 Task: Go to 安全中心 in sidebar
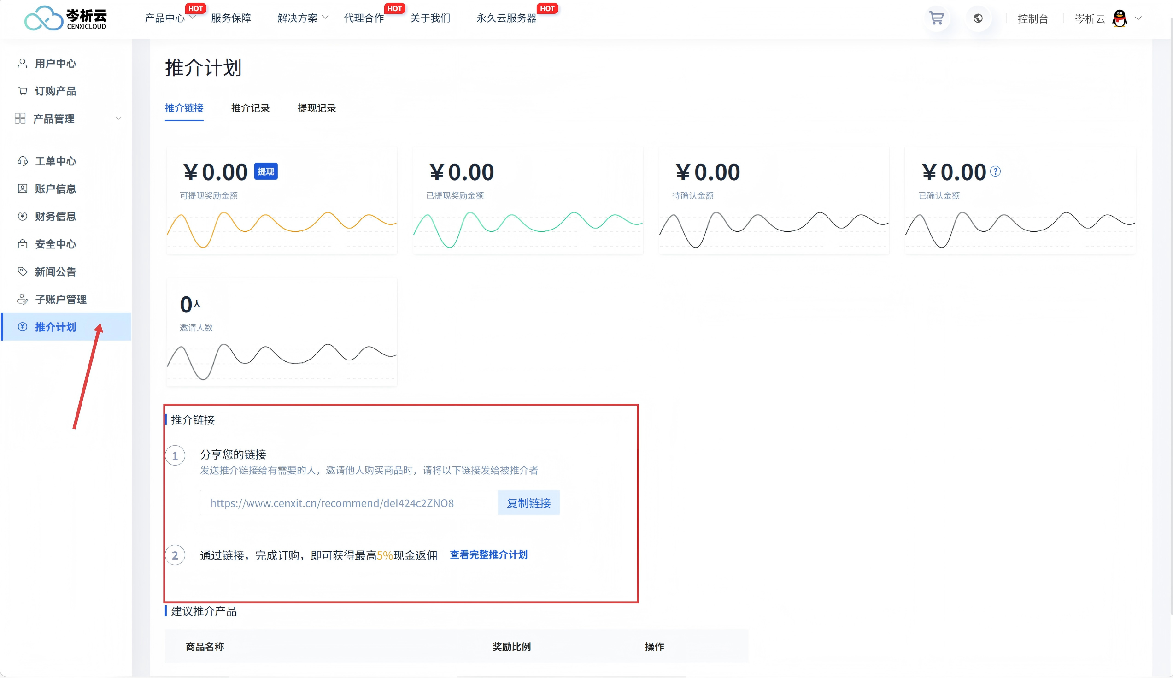tap(55, 244)
